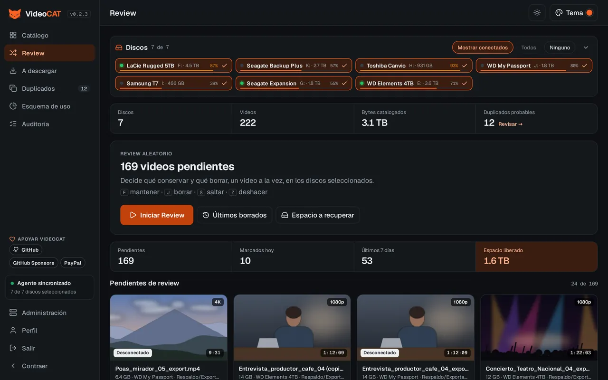This screenshot has width=608, height=380.
Task: Click the Agente sincronizado status box
Action: pos(49,287)
